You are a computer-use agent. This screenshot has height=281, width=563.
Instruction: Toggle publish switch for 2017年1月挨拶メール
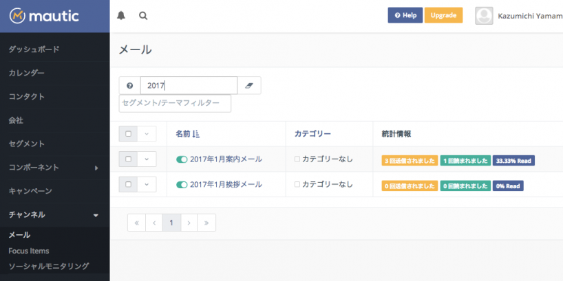182,184
